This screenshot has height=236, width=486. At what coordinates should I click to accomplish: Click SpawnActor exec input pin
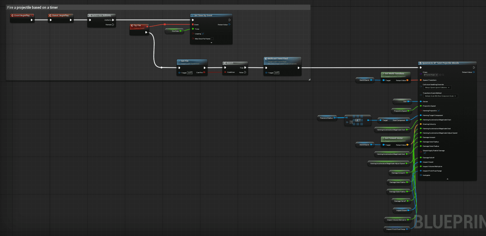[x=421, y=68]
